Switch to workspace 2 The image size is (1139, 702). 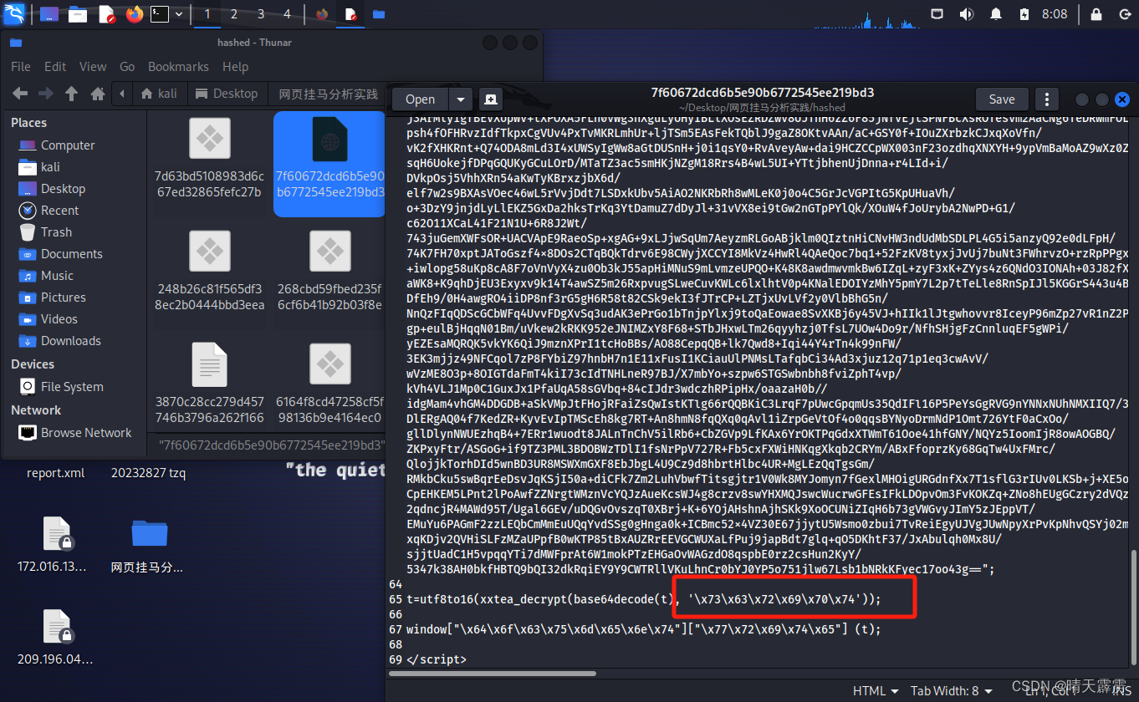233,14
